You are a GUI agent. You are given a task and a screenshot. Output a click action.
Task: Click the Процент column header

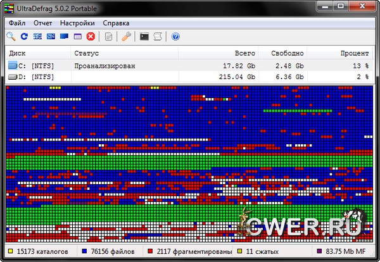[x=353, y=53]
